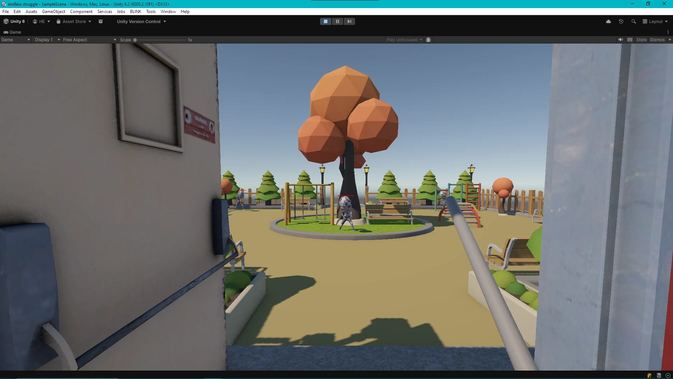Expand the Gizmos dropdown arrow

[x=669, y=40]
